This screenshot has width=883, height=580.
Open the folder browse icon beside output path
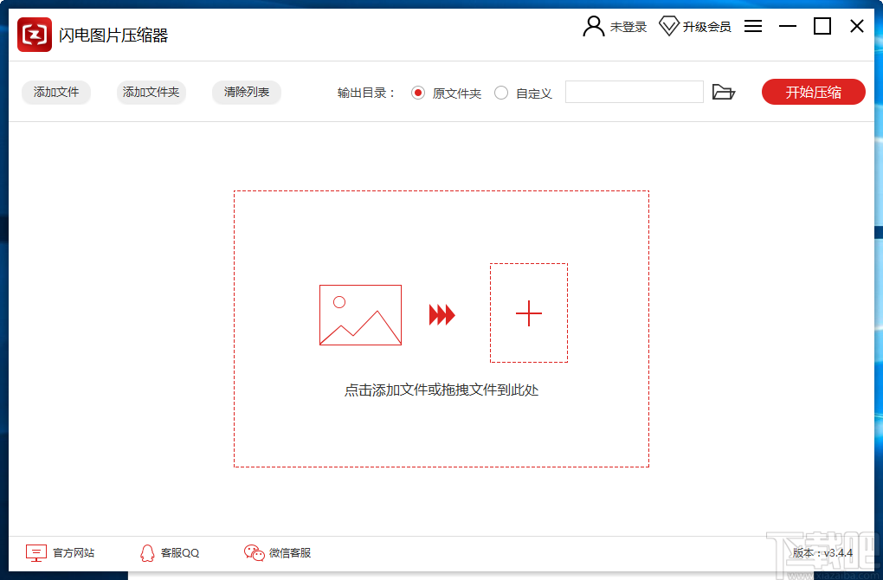(x=725, y=92)
